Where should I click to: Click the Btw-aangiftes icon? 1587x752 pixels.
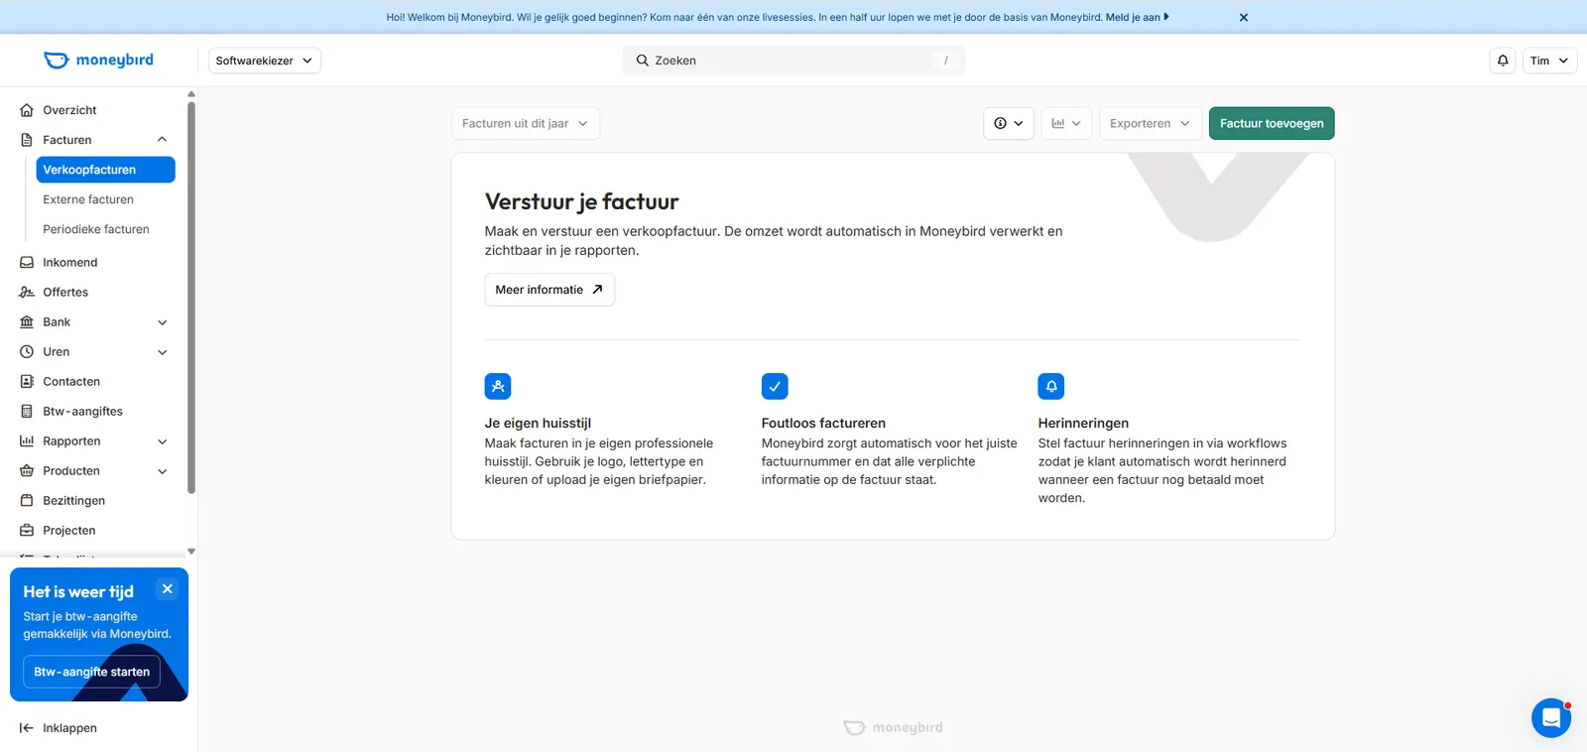click(x=27, y=411)
